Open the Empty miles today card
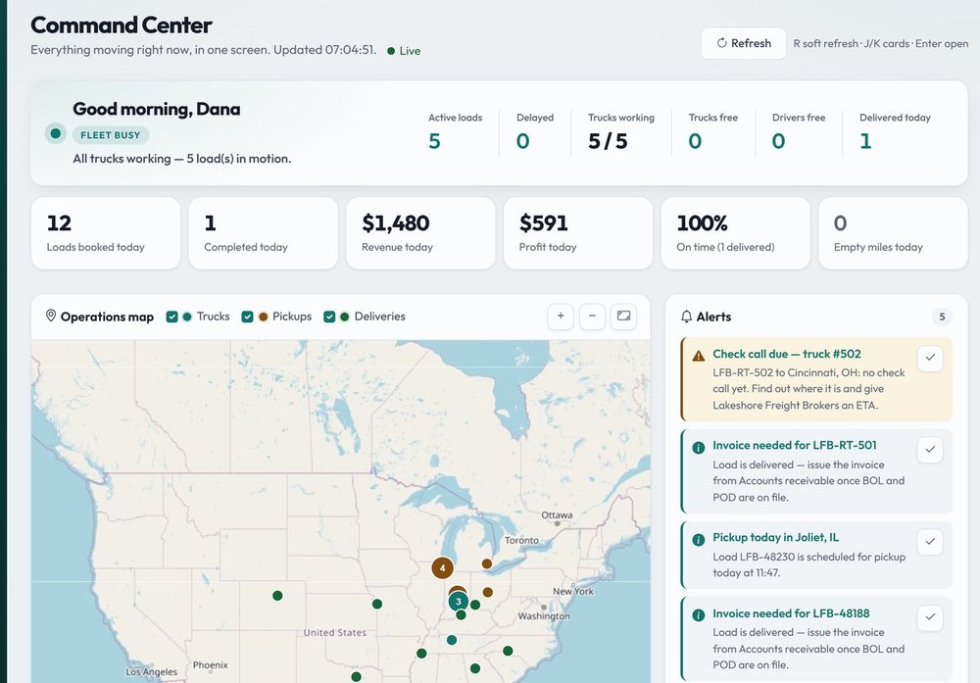The height and width of the screenshot is (683, 980). pyautogui.click(x=893, y=233)
